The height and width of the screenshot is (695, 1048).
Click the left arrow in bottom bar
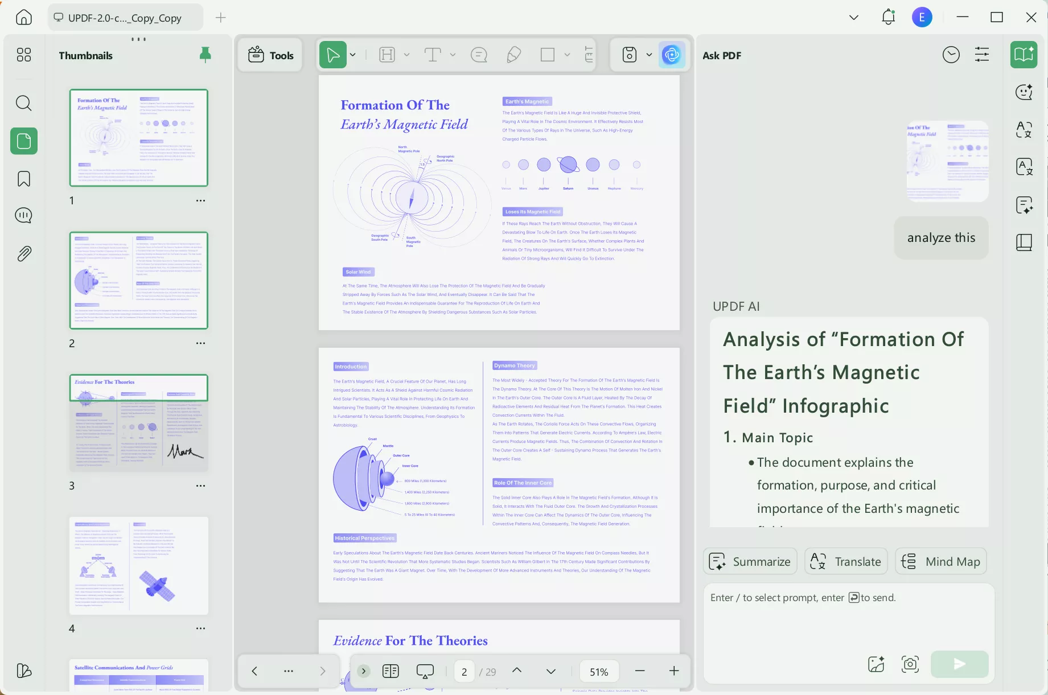[254, 671]
